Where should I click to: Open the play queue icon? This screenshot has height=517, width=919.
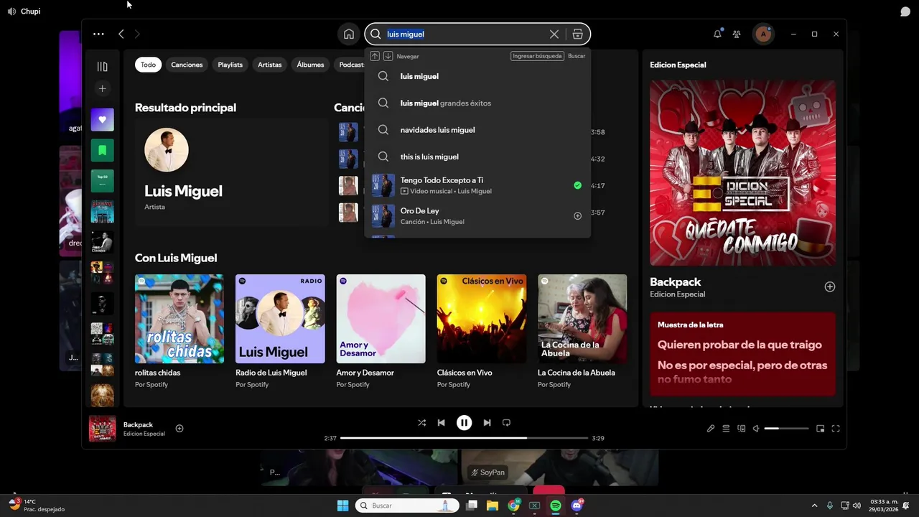[726, 429]
